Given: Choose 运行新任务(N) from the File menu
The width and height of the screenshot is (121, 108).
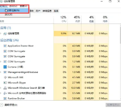Looking at the screenshot, I should point(14,10).
